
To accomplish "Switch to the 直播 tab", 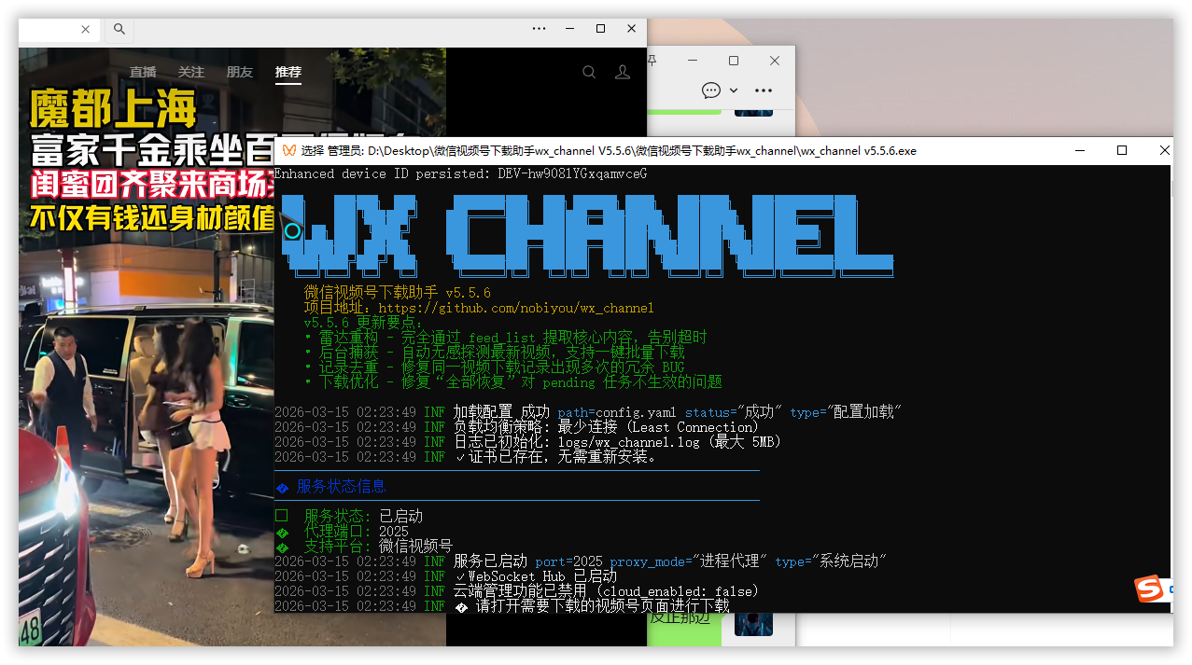I will click(143, 72).
